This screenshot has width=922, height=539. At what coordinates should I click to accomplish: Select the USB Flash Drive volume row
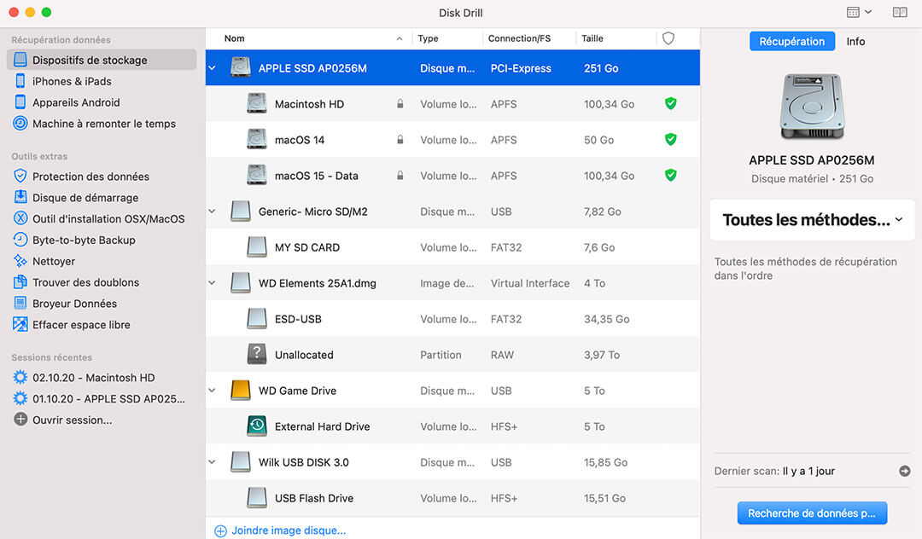click(452, 498)
